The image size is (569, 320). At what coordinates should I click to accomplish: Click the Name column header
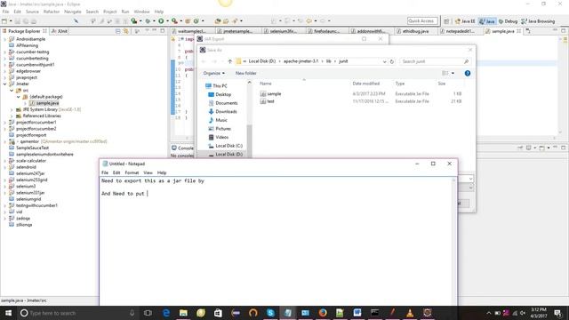[265, 84]
